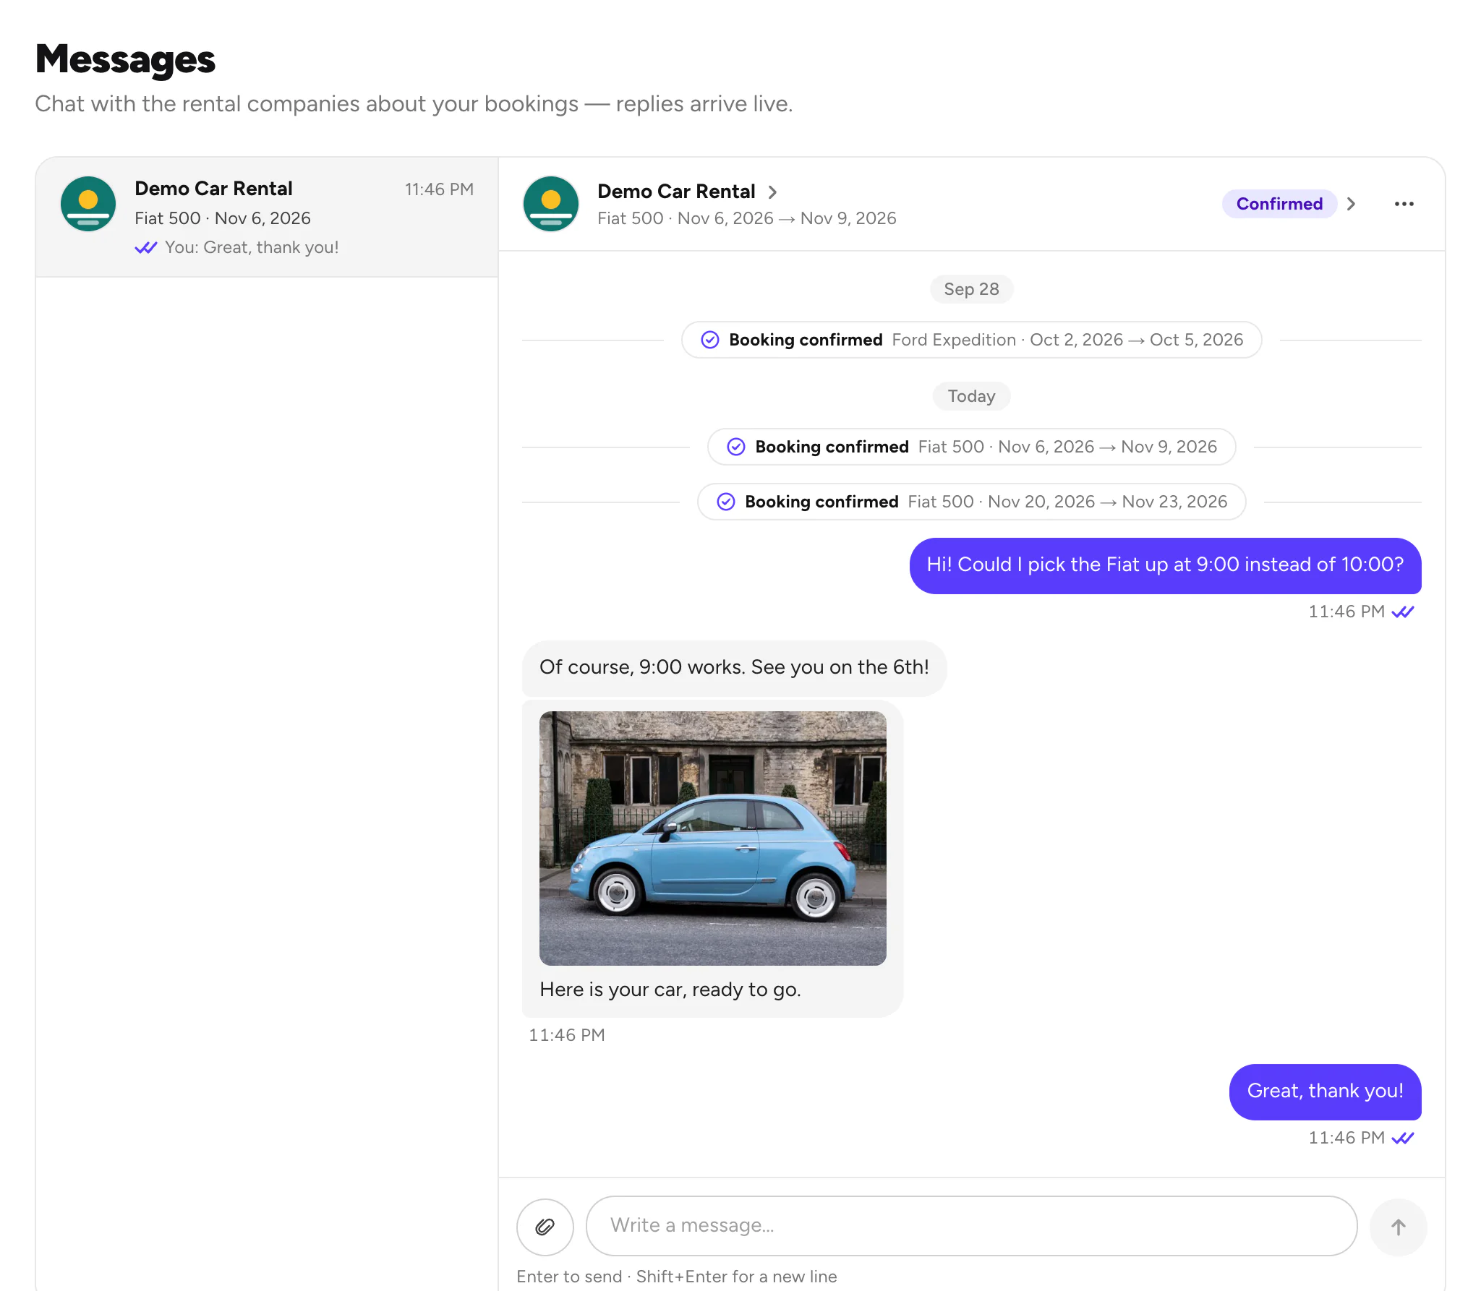Screen dimensions: 1481x1291
Task: Click the 'Fiat 500 · Nov 6, 2026' conversation subtitle
Action: (x=223, y=218)
